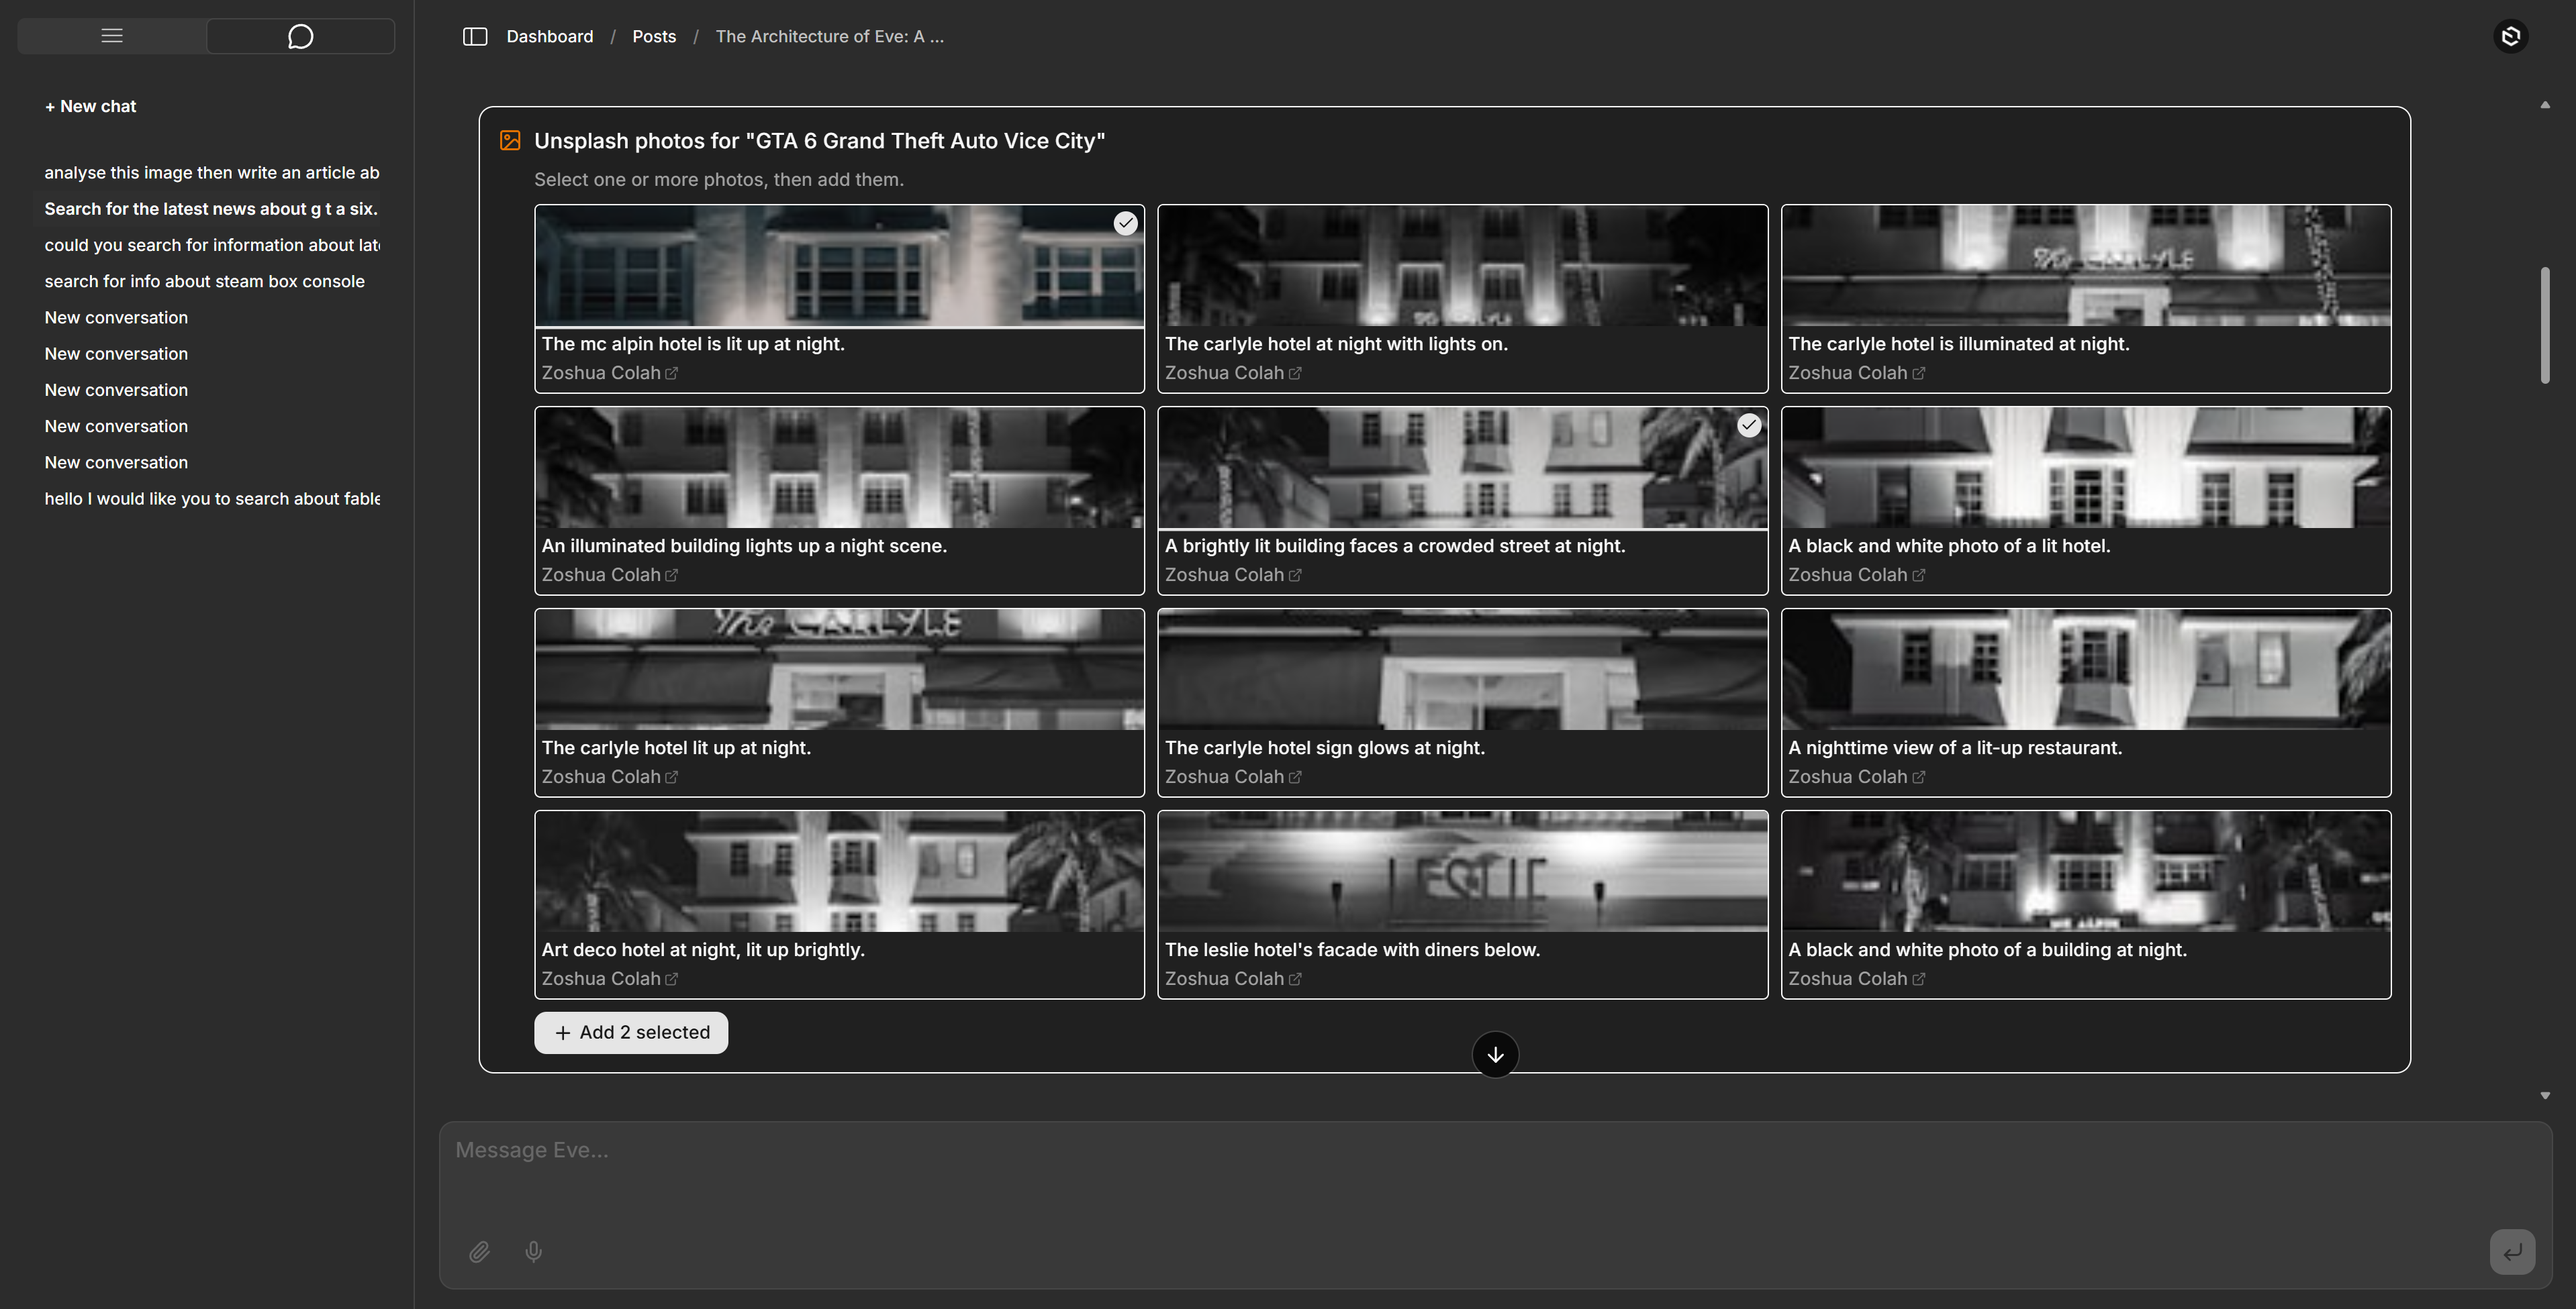Deselect the 'brightly lit building' photo checkmark

click(x=1748, y=425)
